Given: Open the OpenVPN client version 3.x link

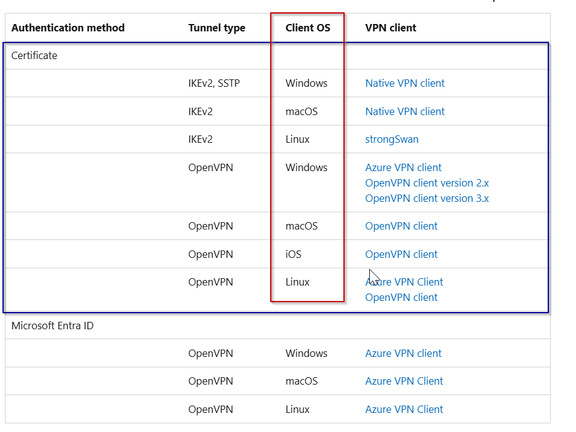Looking at the screenshot, I should point(427,198).
